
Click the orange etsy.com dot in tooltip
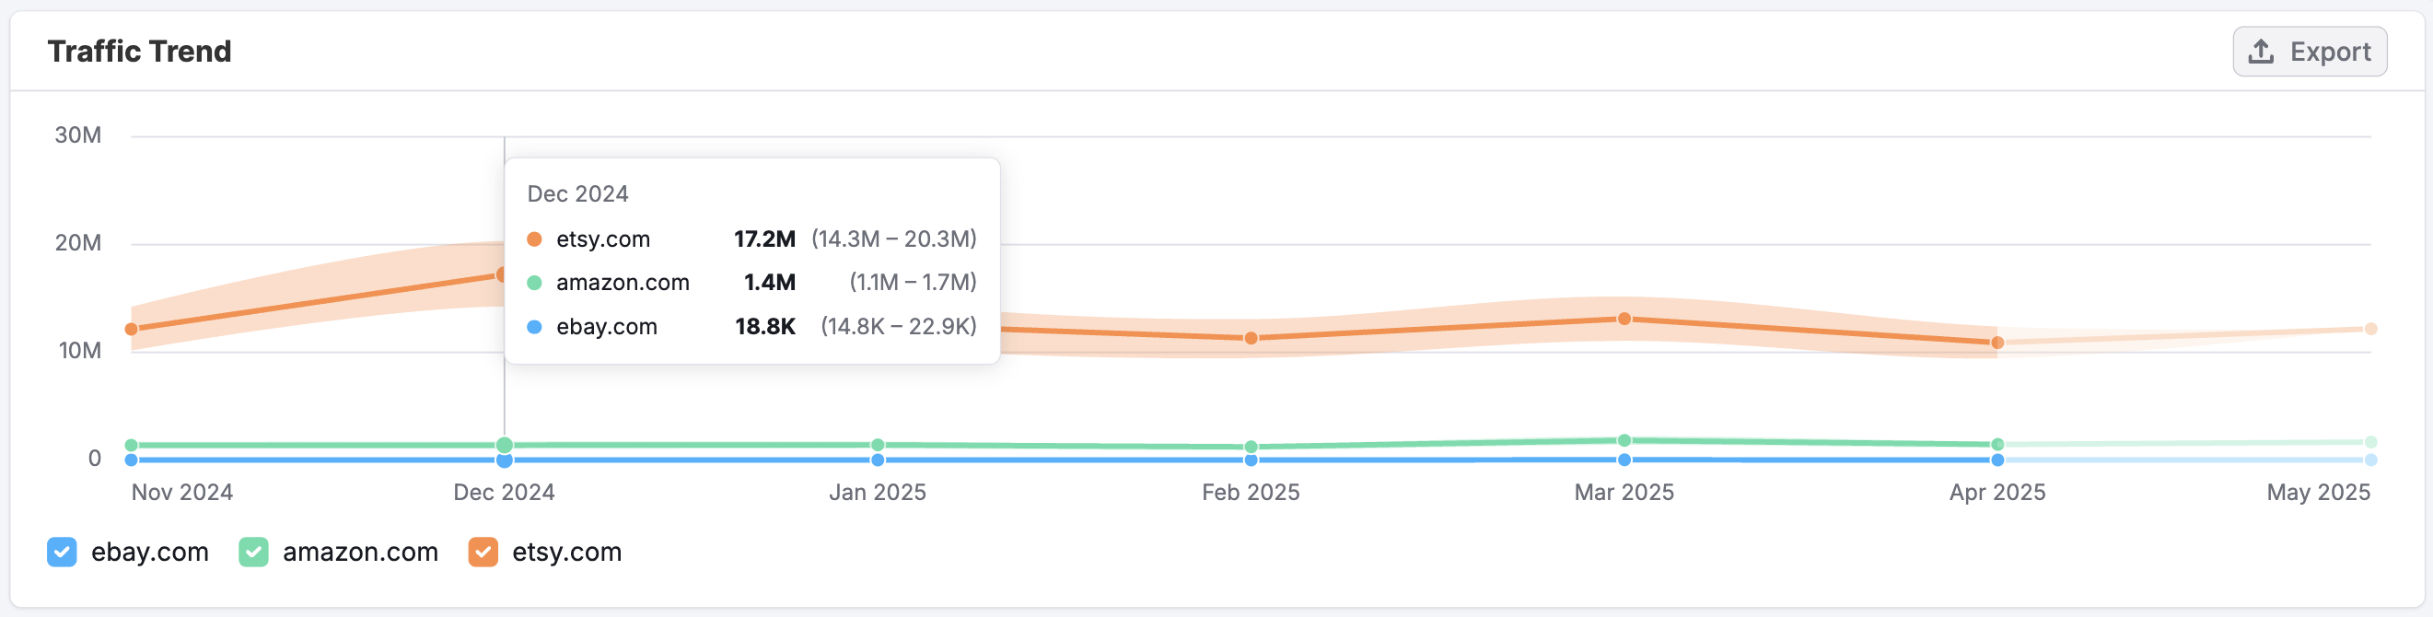point(535,240)
